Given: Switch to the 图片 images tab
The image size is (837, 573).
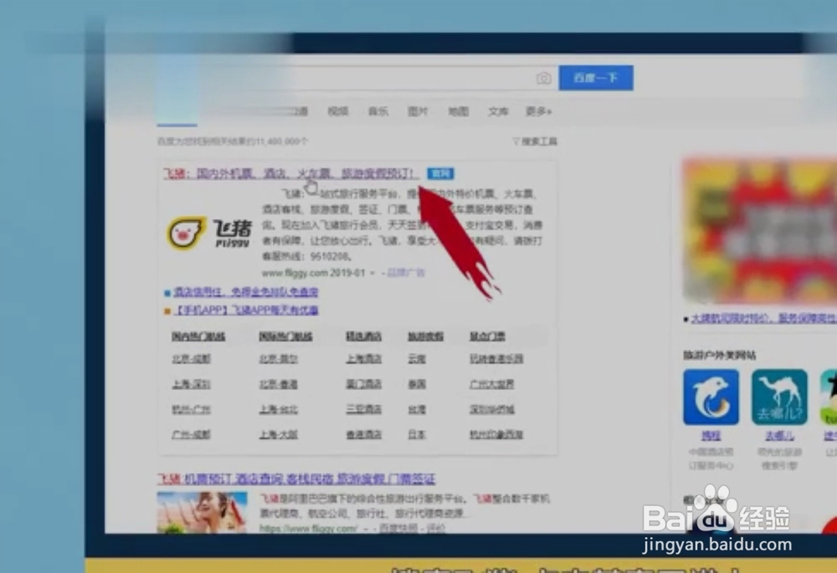Looking at the screenshot, I should point(418,110).
